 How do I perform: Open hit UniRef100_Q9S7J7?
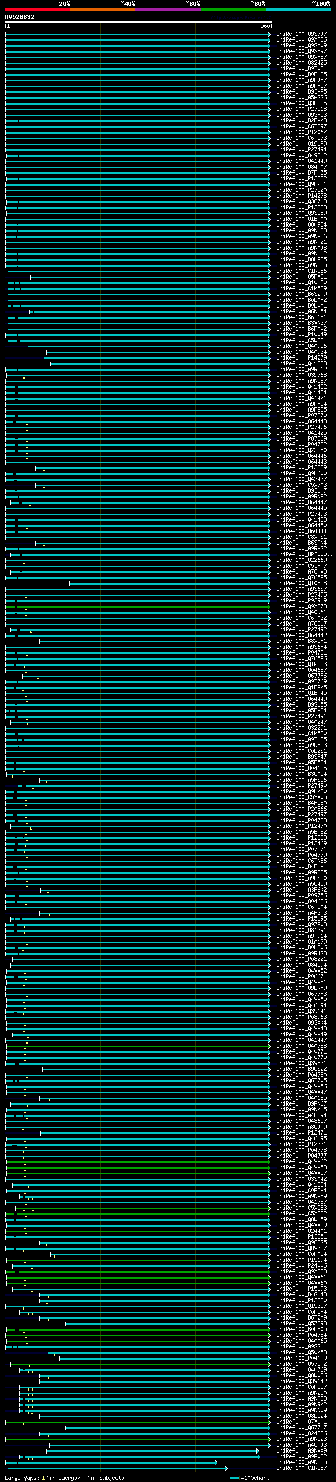tap(301, 34)
